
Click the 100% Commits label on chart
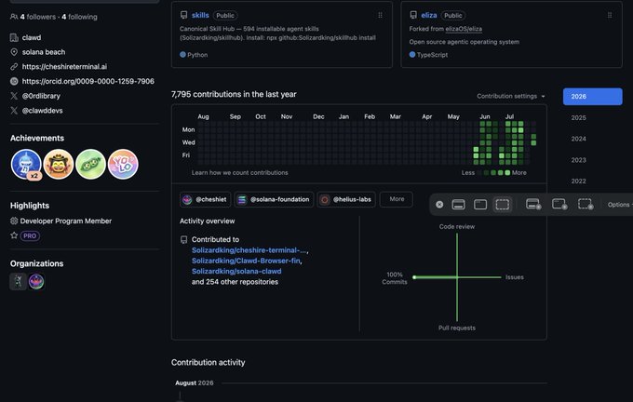coord(395,278)
